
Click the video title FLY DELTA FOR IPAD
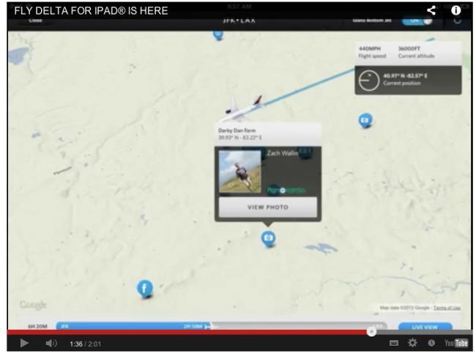click(91, 11)
